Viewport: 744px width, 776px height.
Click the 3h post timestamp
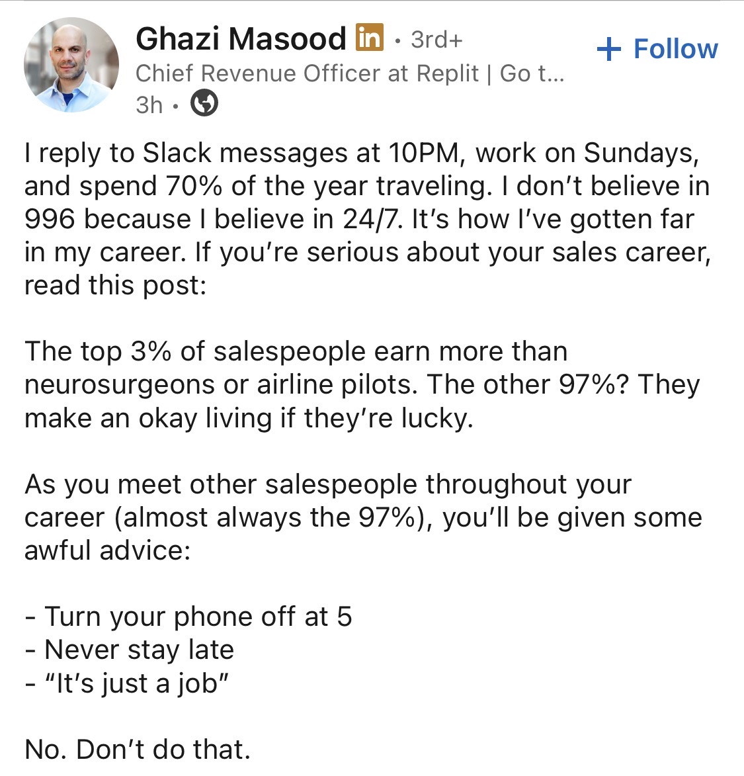[149, 105]
